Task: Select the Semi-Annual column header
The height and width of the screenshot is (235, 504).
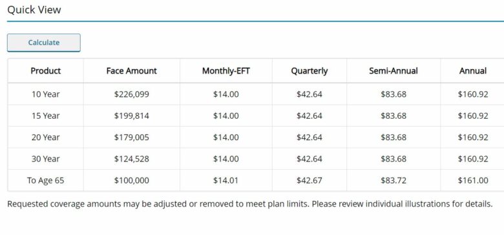Action: pos(394,70)
